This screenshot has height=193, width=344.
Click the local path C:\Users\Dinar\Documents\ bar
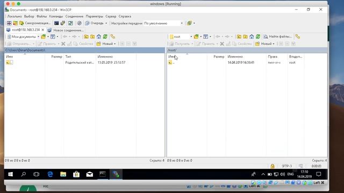coord(84,50)
